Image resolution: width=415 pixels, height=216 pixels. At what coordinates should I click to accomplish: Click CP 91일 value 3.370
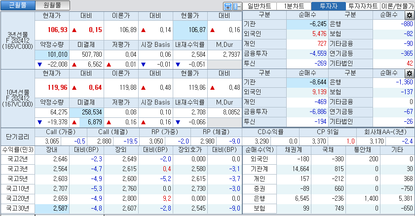coord(314,141)
